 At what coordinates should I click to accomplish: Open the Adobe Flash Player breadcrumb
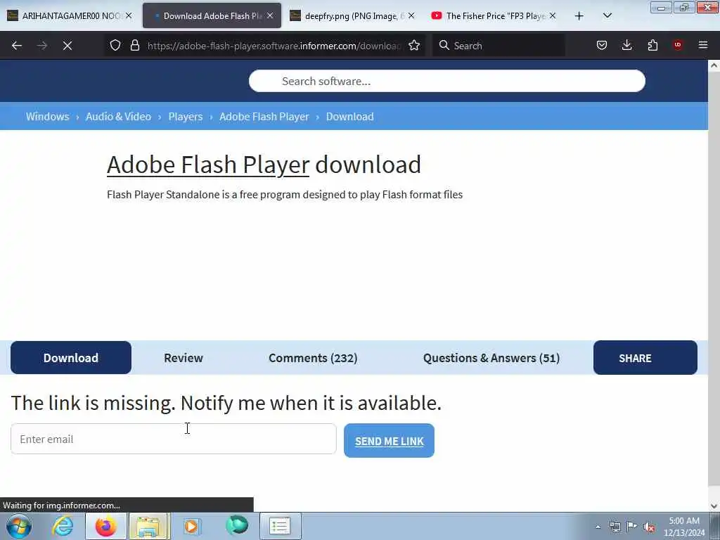pyautogui.click(x=264, y=117)
